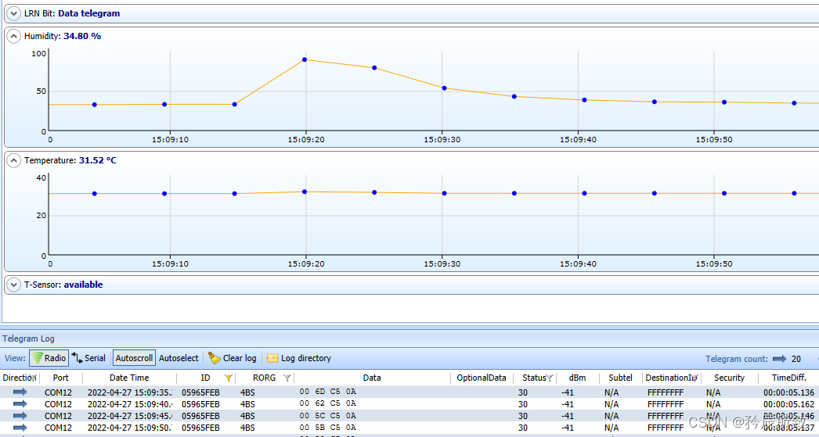Sort by TimeDiff. column header

coord(788,378)
